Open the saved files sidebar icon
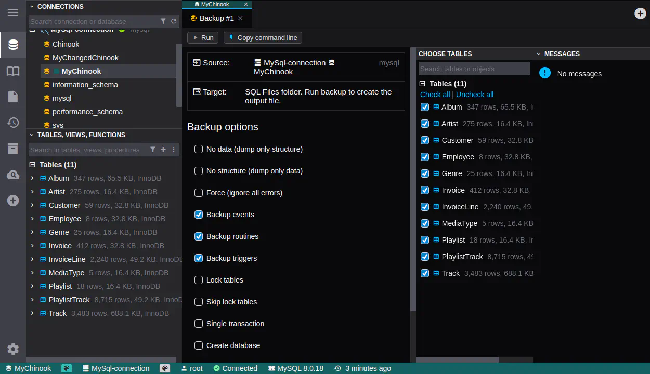 click(13, 97)
